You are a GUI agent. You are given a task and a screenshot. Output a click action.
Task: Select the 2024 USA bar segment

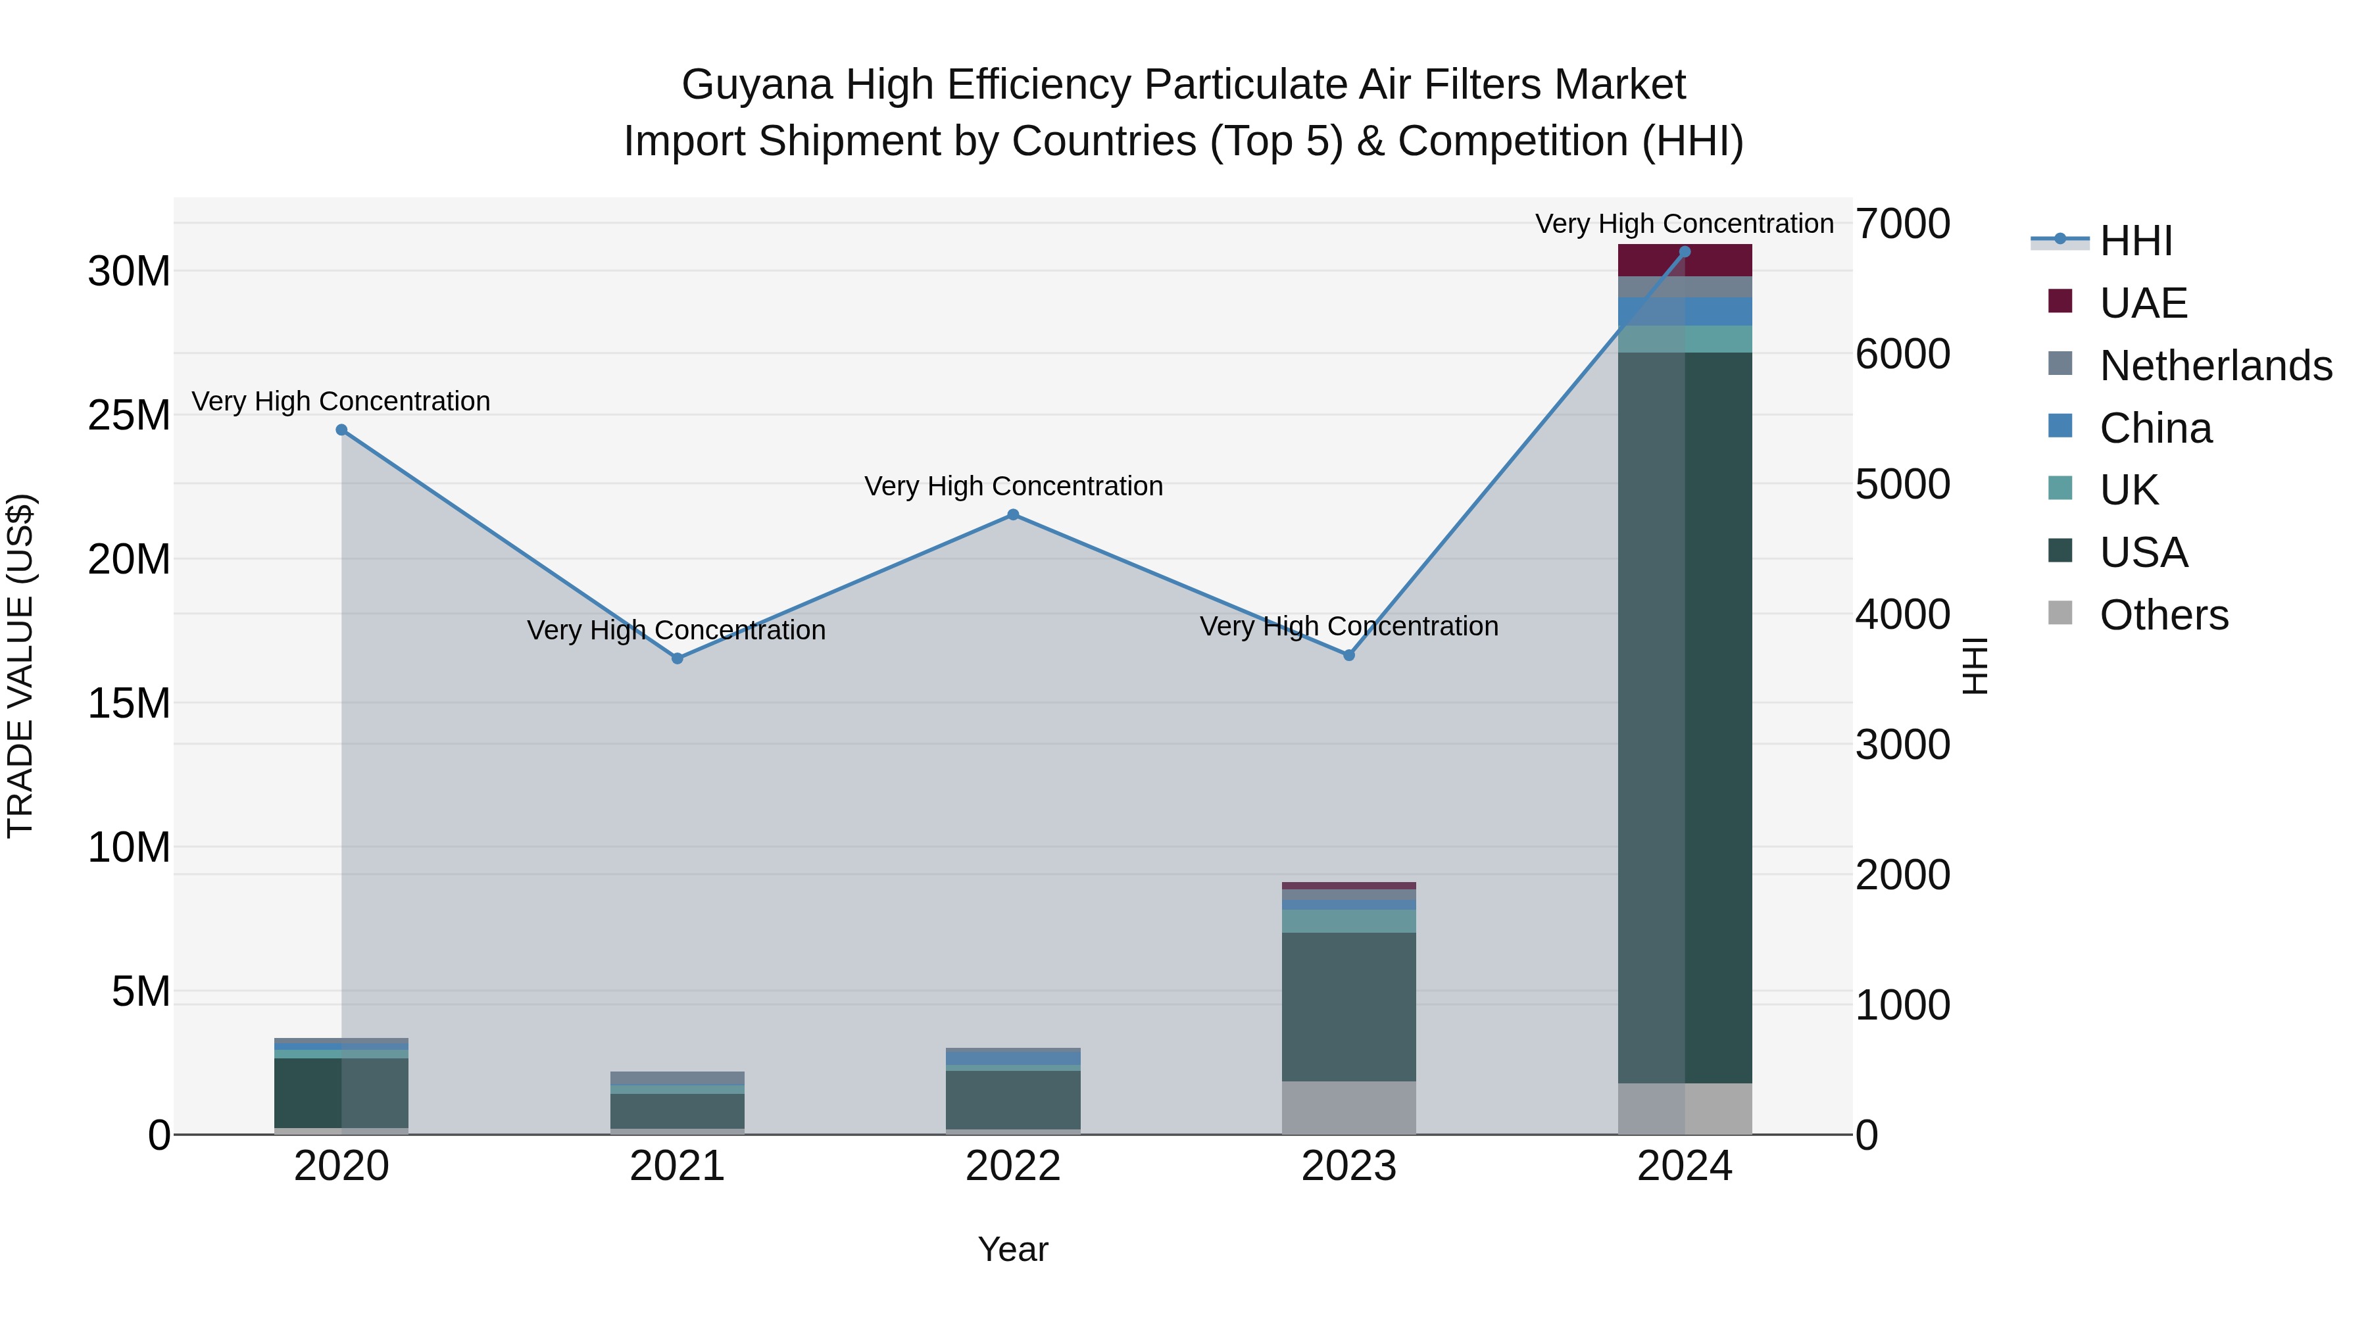(1685, 718)
